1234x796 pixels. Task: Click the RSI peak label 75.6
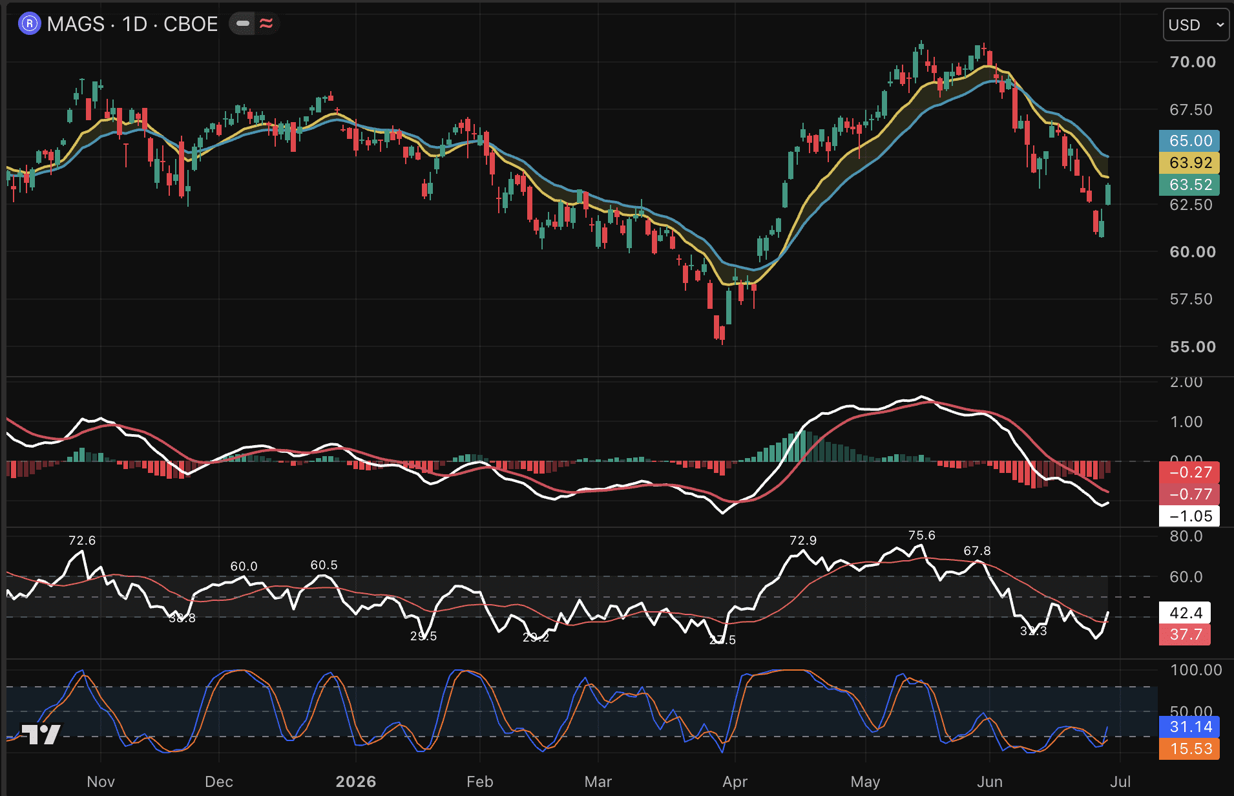[921, 535]
